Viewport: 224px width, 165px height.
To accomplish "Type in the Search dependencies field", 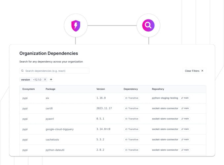I will click(x=56, y=71).
